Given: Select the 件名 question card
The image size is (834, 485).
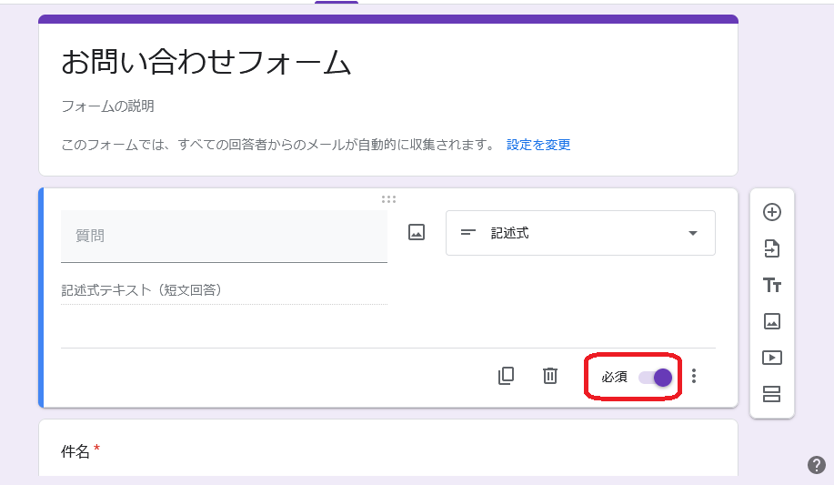Looking at the screenshot, I should coord(388,449).
